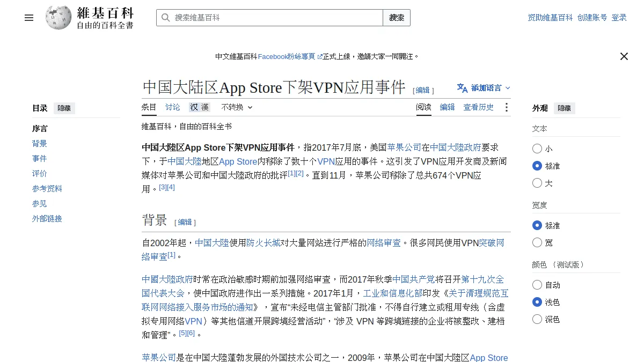
Task: Click the language translate icon beside 添加语言
Action: tap(462, 88)
